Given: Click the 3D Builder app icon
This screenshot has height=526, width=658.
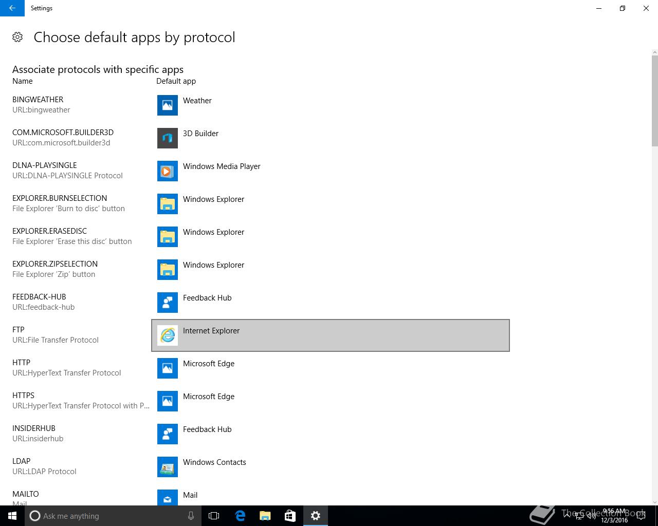Looking at the screenshot, I should pos(168,138).
